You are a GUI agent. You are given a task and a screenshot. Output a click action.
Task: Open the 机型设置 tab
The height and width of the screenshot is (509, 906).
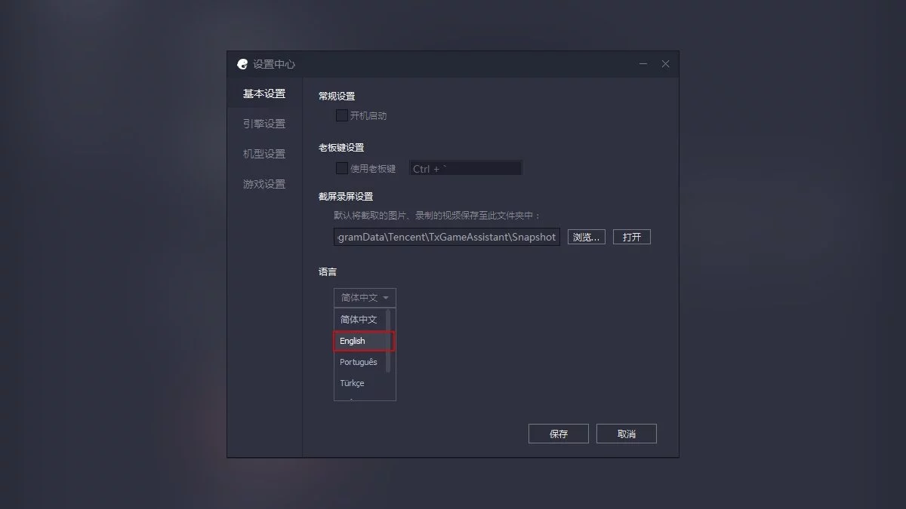[264, 154]
